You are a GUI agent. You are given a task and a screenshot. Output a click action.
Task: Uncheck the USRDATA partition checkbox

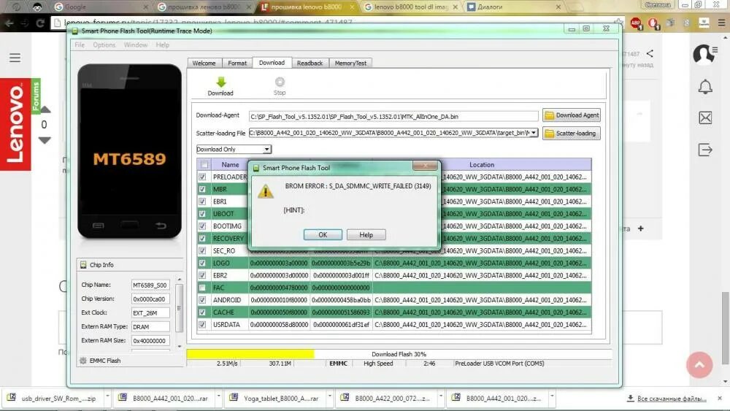202,324
